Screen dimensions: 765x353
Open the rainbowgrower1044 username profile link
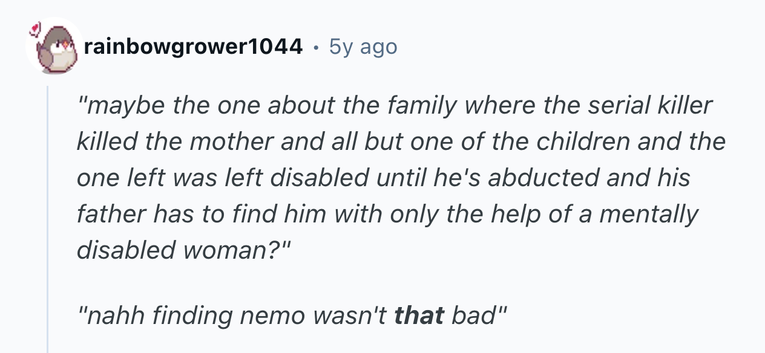[x=194, y=46]
